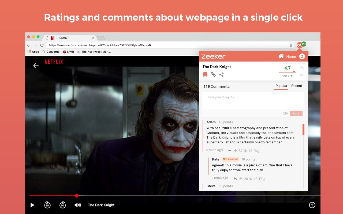Downvote Kate's comment
This screenshot has height=214, width=343.
[251, 179]
